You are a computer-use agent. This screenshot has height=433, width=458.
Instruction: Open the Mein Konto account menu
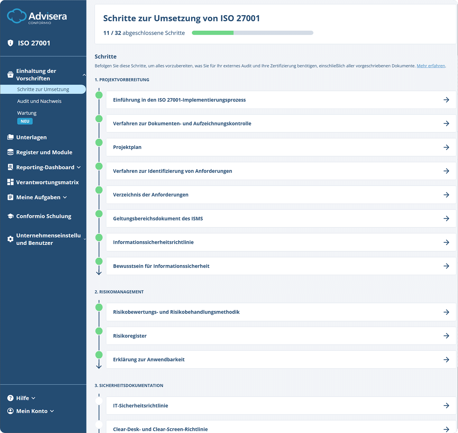32,411
